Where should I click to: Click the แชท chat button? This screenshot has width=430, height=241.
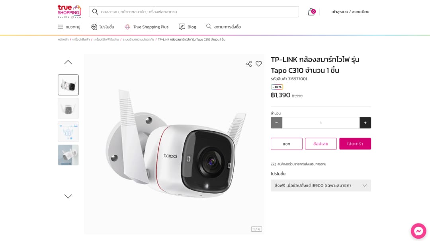287,144
